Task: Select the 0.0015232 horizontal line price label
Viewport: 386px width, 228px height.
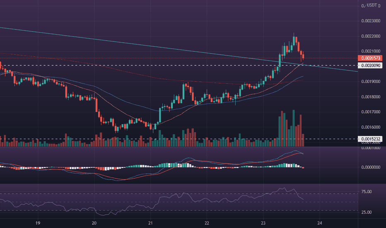Action: pyautogui.click(x=370, y=139)
